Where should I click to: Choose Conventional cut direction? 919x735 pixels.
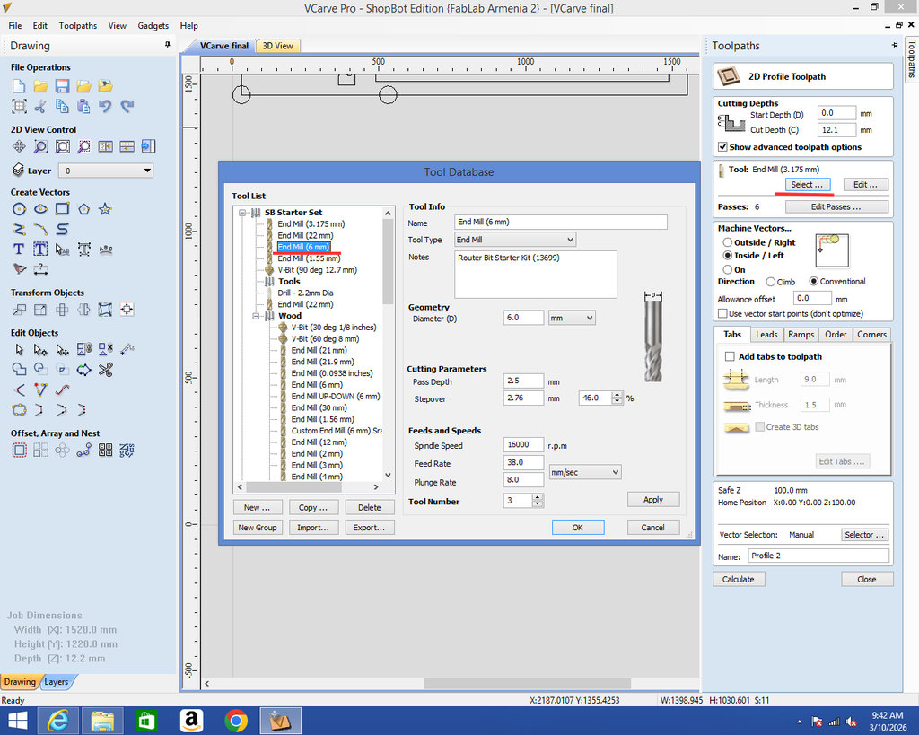point(813,281)
